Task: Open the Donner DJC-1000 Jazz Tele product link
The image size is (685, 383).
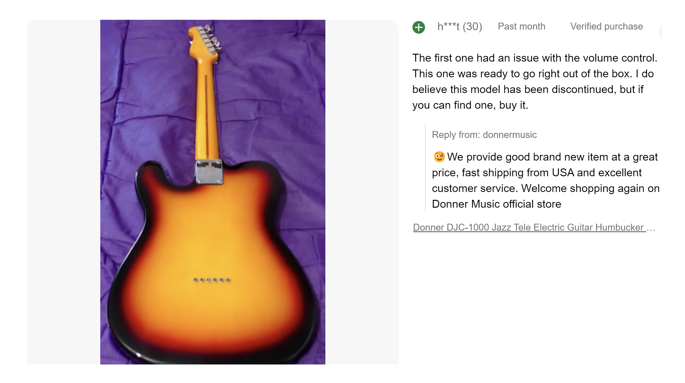Action: click(528, 227)
